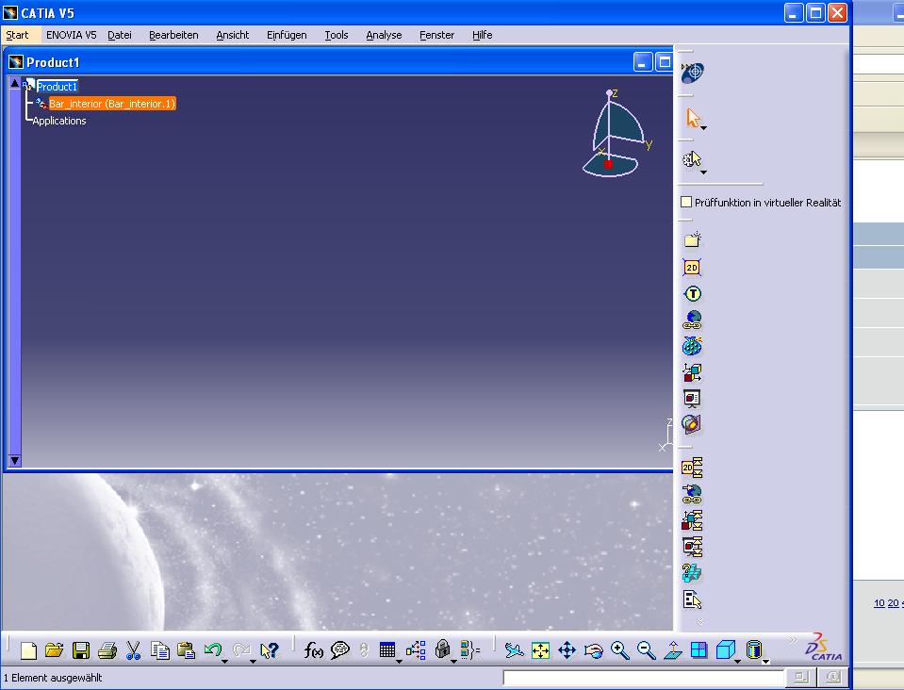Image resolution: width=904 pixels, height=690 pixels.
Task: Enable Prüffunktion in virtueller Realität checkbox
Action: pyautogui.click(x=686, y=202)
